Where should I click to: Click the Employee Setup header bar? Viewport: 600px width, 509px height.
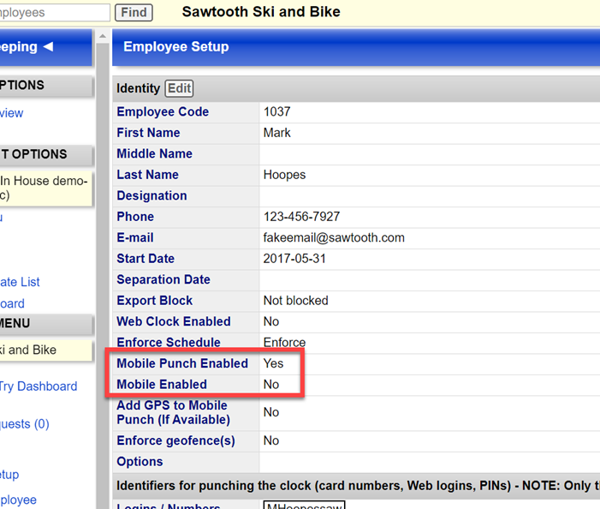355,47
